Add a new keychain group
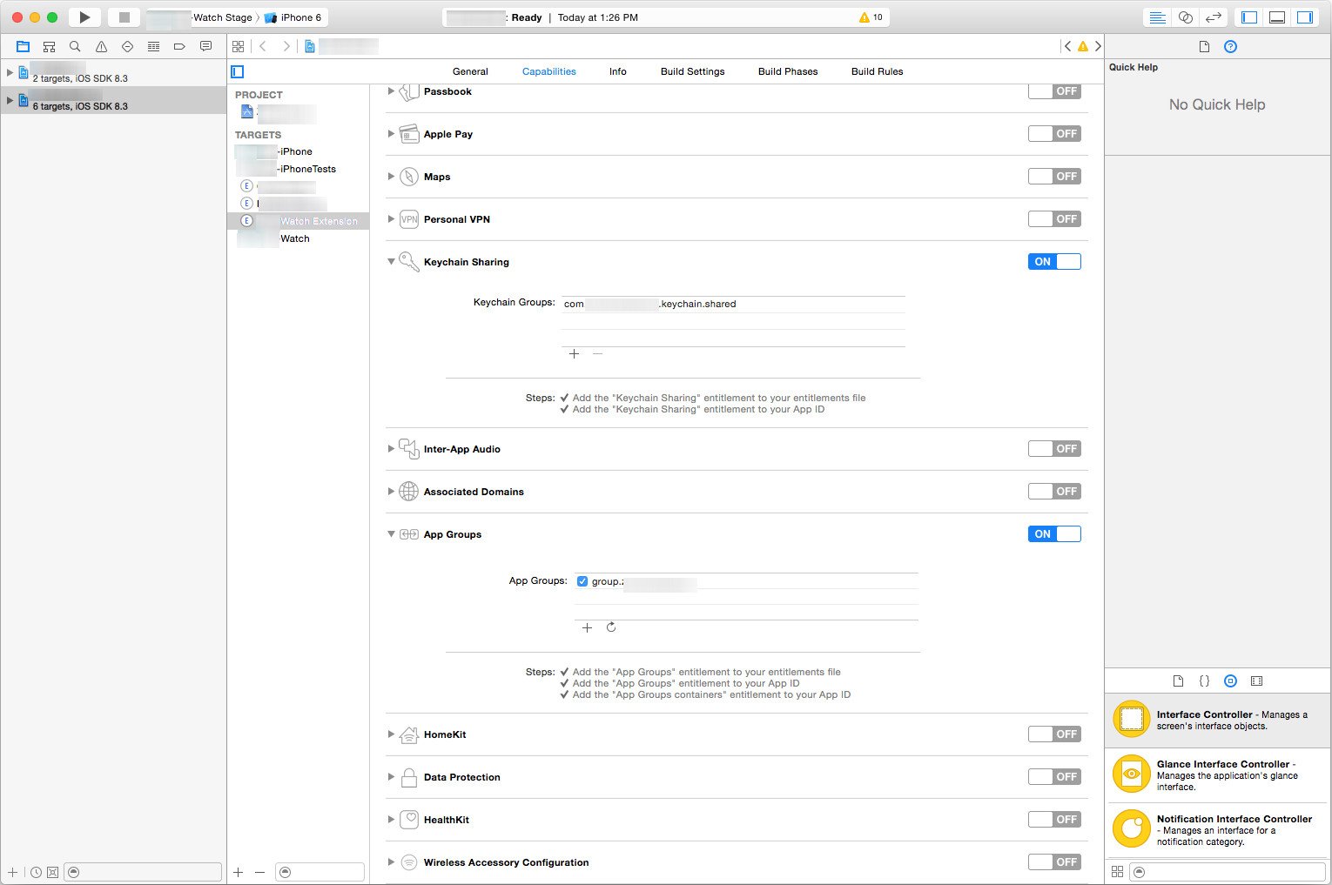 pos(574,354)
